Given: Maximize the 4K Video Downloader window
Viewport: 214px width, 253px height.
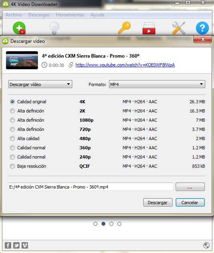Looking at the screenshot, I should (188, 2).
